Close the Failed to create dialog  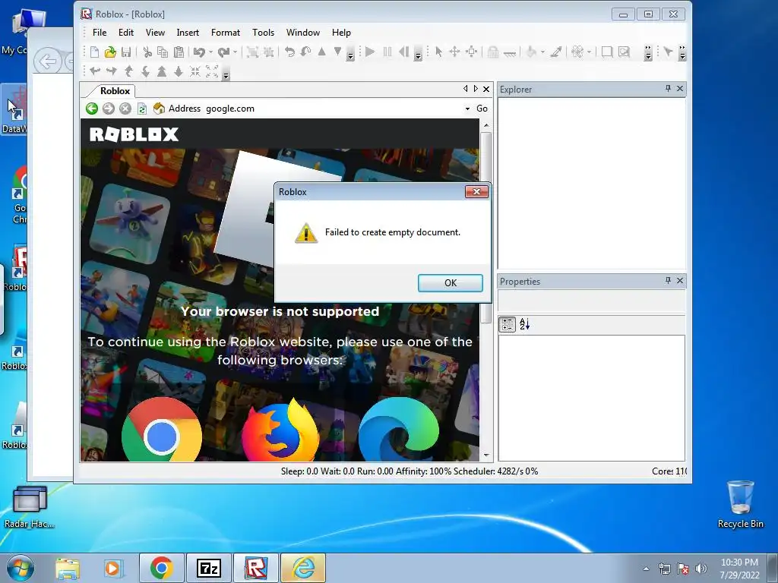476,191
